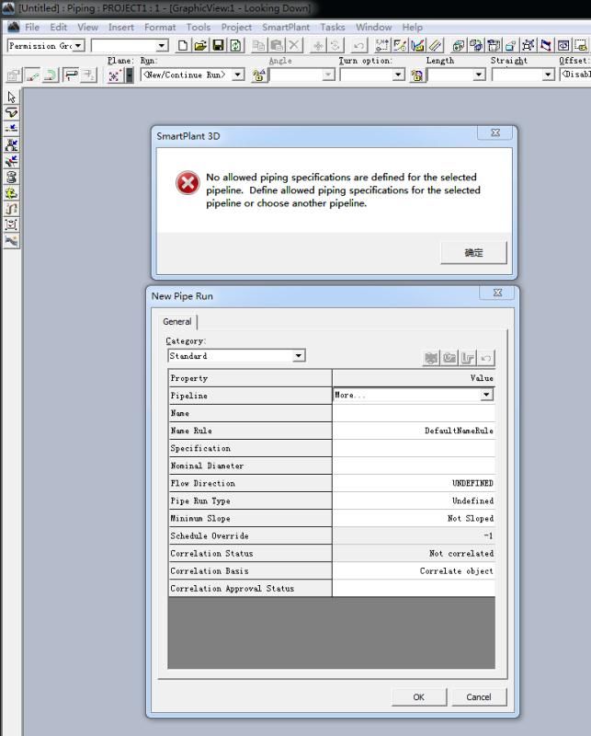Click the Measure ruler icon in toolbar

coord(436,45)
